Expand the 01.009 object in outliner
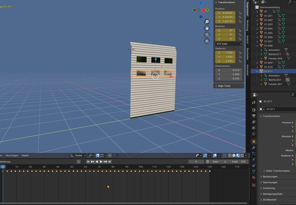Viewport: 296px width, 205px height. (257, 63)
